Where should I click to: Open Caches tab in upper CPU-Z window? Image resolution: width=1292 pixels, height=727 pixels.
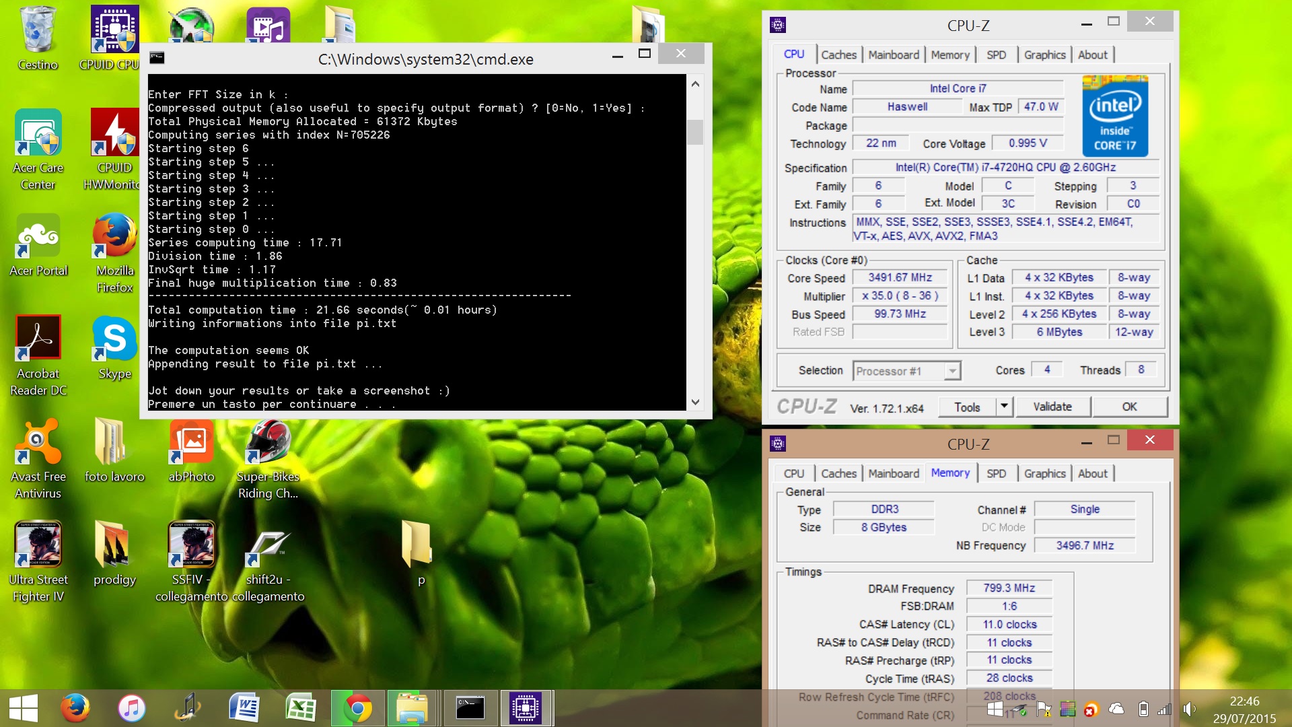[838, 55]
